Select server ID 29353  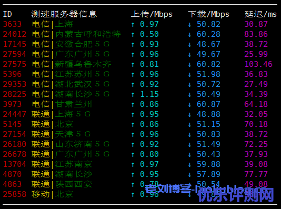[15, 84]
